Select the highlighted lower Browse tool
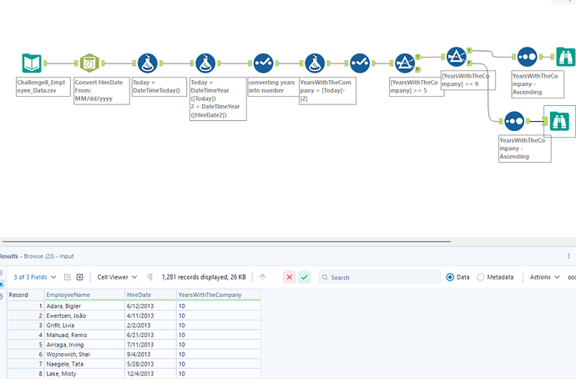 coord(558,121)
